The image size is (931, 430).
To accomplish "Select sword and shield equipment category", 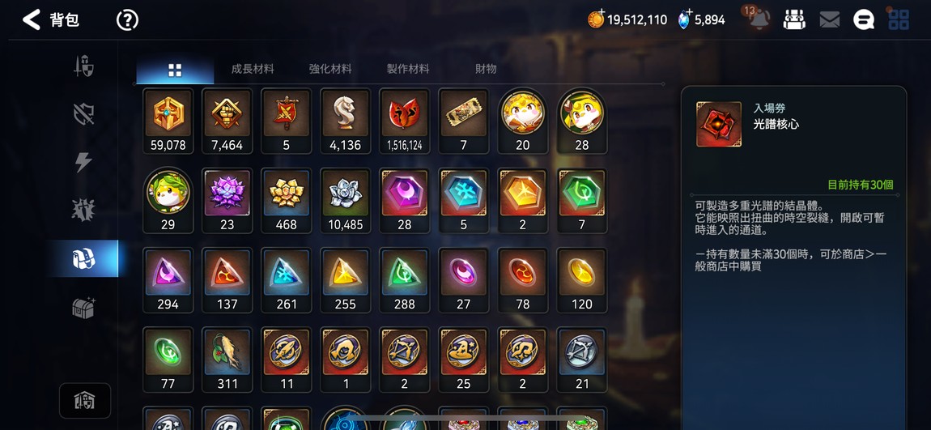I will [83, 66].
